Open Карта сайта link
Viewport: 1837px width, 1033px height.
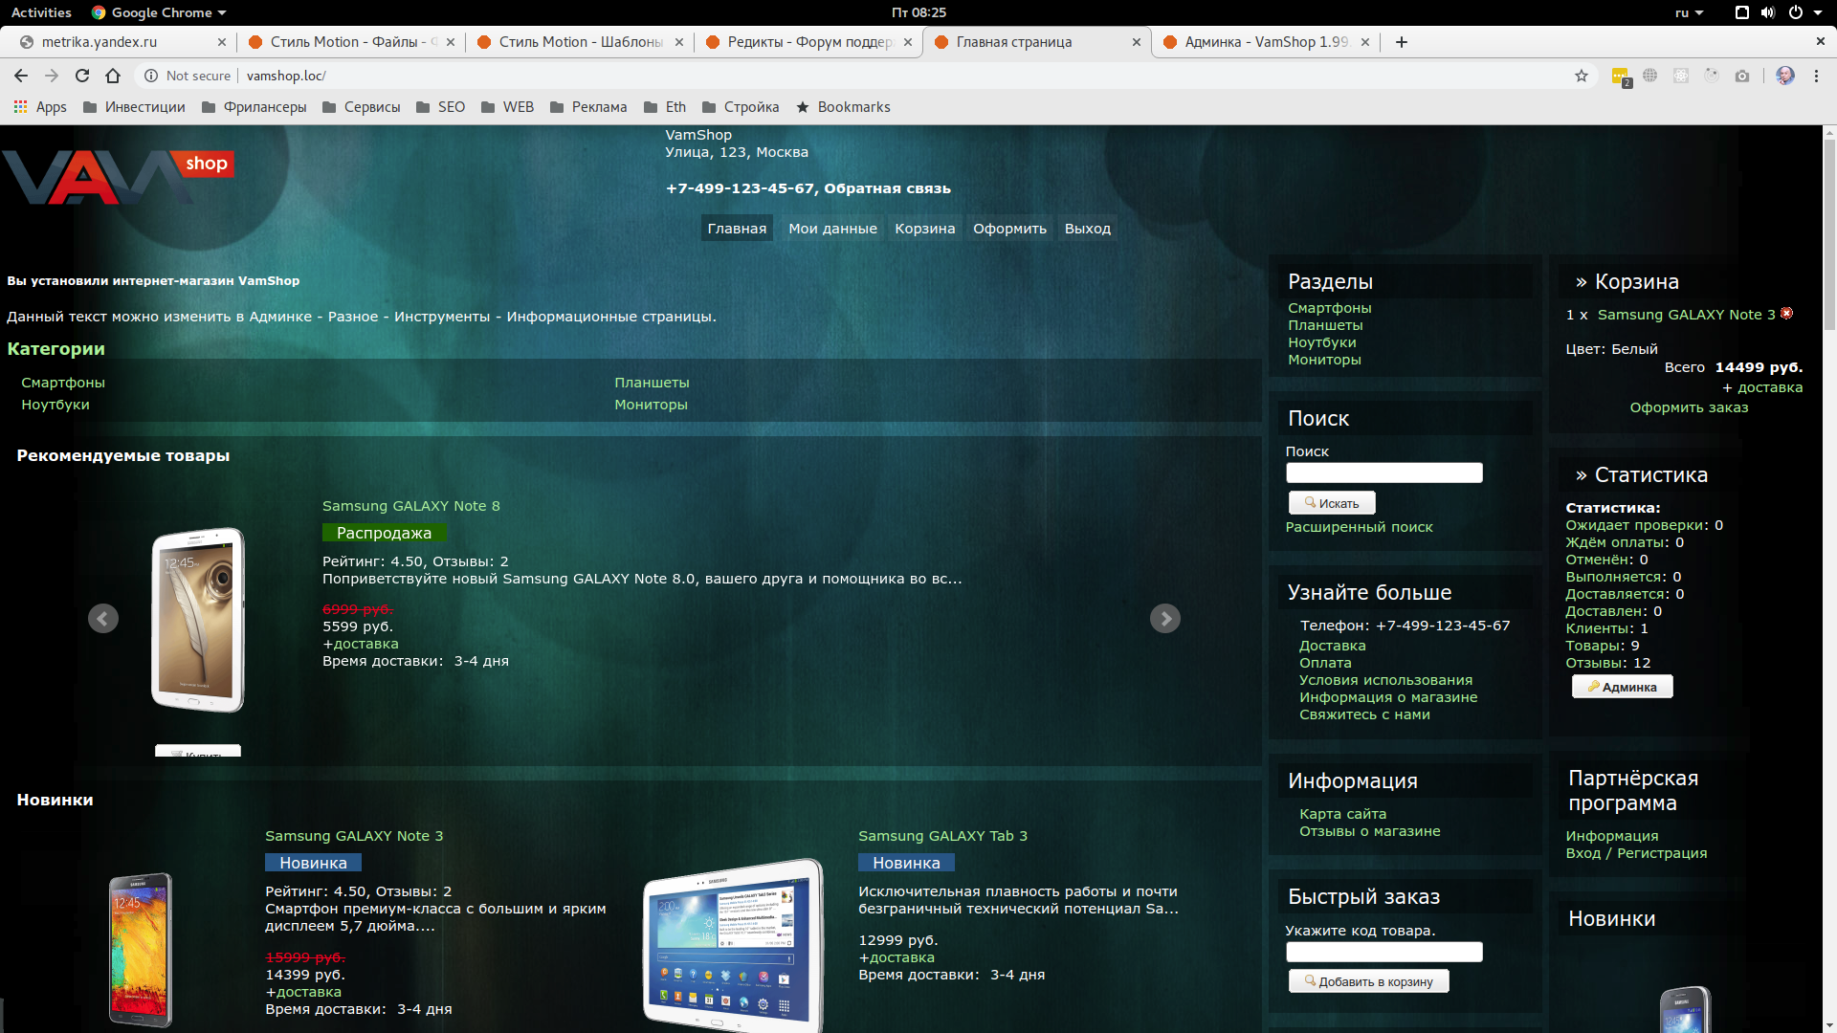[x=1342, y=814]
